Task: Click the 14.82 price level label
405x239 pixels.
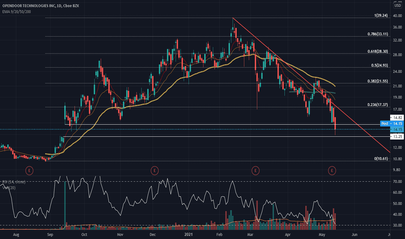Action: pos(397,118)
